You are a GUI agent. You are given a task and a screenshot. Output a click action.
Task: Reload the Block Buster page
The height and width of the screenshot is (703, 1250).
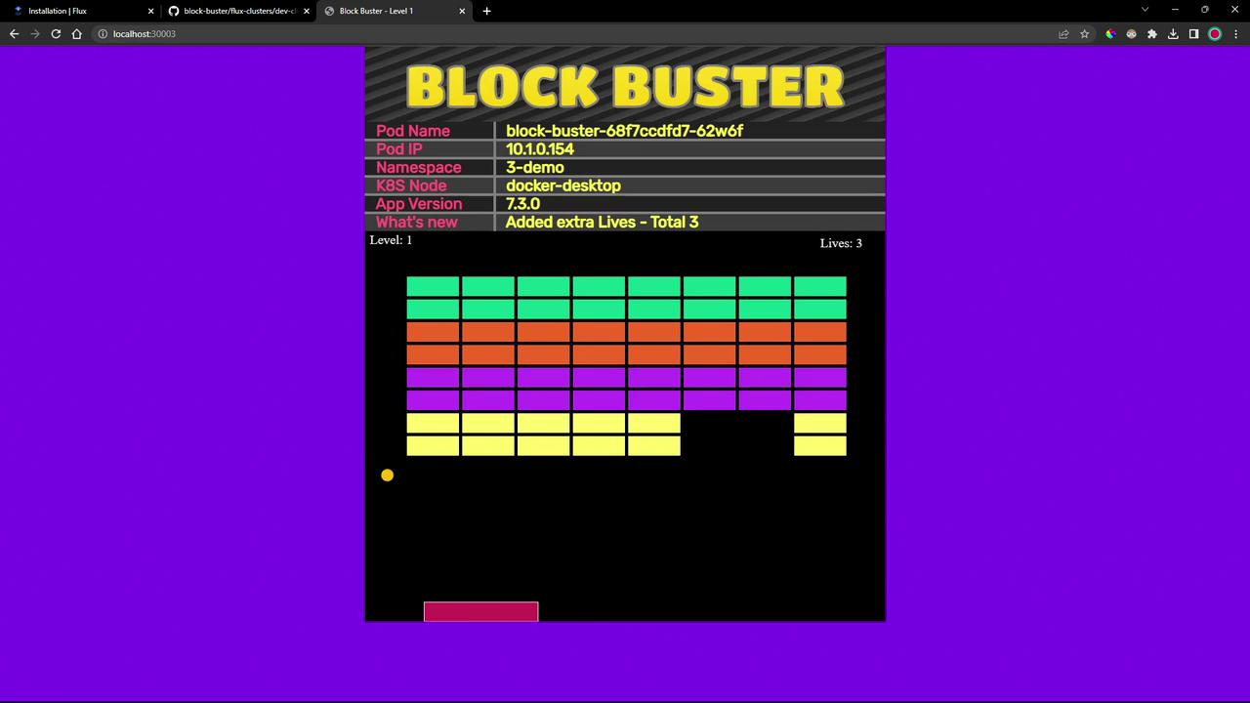[56, 34]
